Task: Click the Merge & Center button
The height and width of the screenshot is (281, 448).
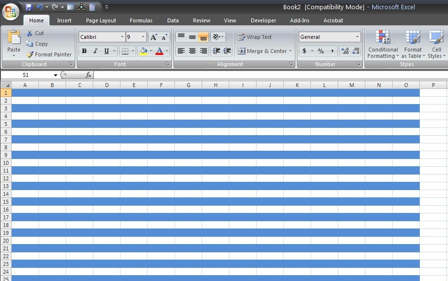Action: pos(262,51)
